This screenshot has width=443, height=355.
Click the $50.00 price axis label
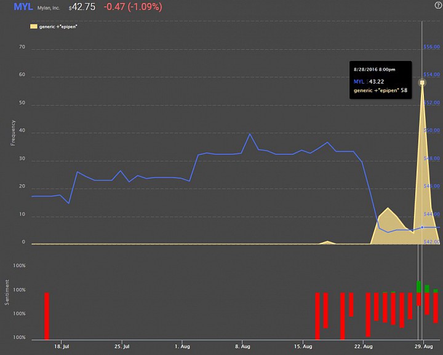point(432,130)
